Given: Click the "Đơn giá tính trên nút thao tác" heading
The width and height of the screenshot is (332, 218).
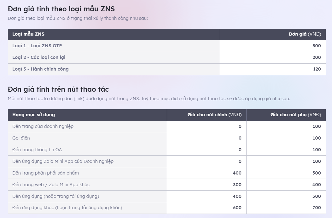Looking at the screenshot, I should (58, 89).
